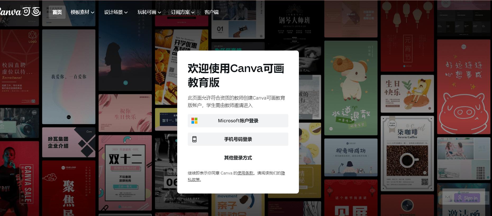
Task: Open the 好运连连心想事成 pig poster
Action: coord(464,87)
